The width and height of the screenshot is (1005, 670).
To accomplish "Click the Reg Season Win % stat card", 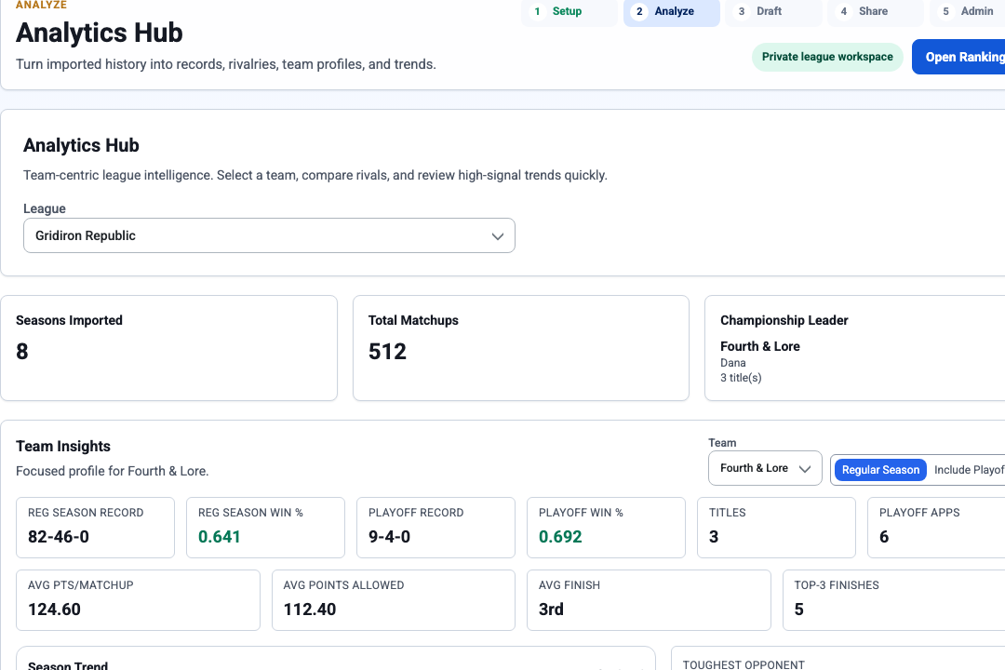I will tap(265, 528).
